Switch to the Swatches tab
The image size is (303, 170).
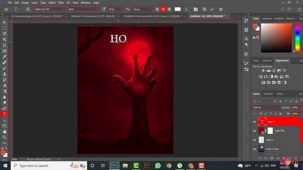267,19
